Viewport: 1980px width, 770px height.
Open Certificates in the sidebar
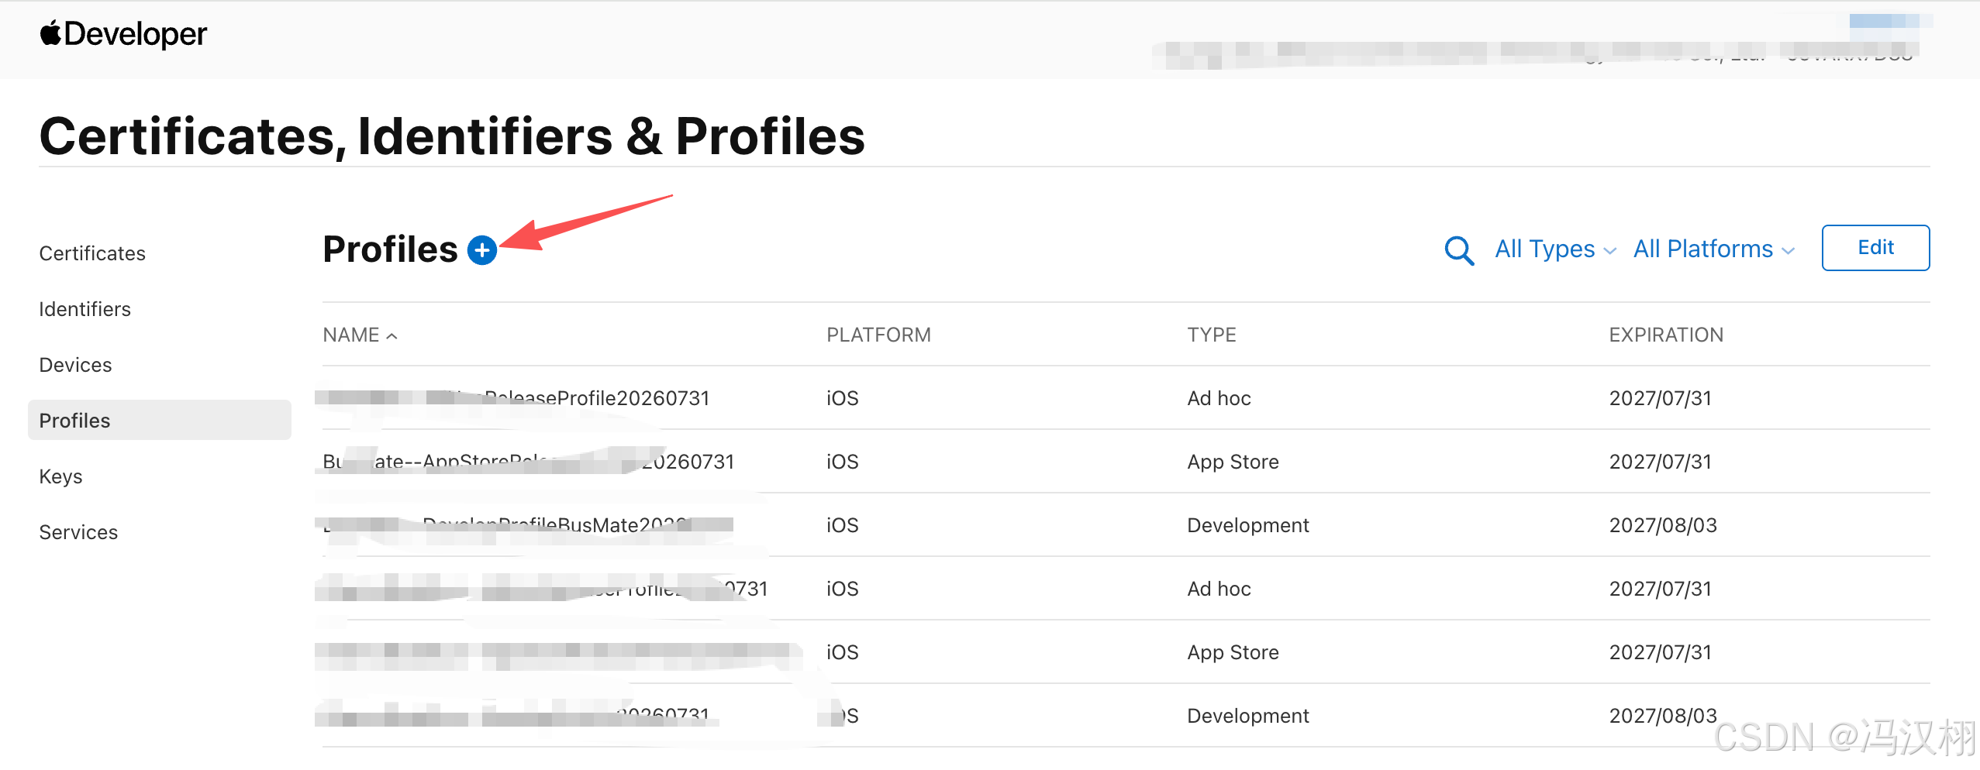[92, 253]
